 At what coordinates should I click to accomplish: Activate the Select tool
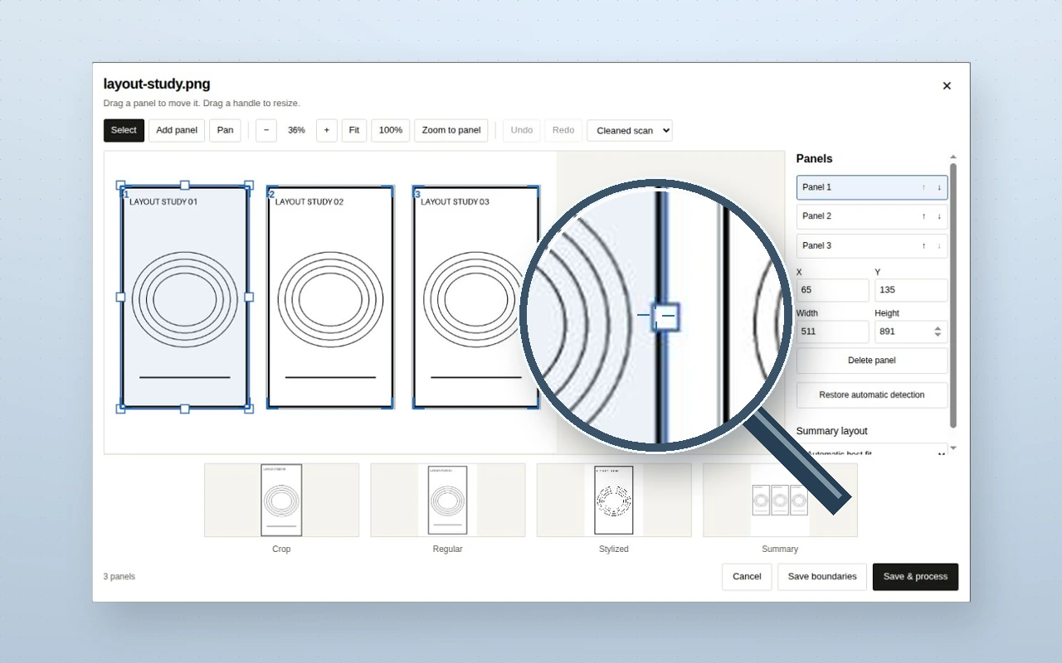click(124, 130)
